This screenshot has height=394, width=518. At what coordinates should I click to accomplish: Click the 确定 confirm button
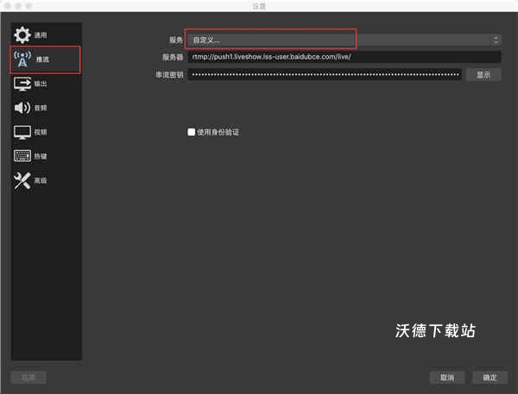(490, 378)
